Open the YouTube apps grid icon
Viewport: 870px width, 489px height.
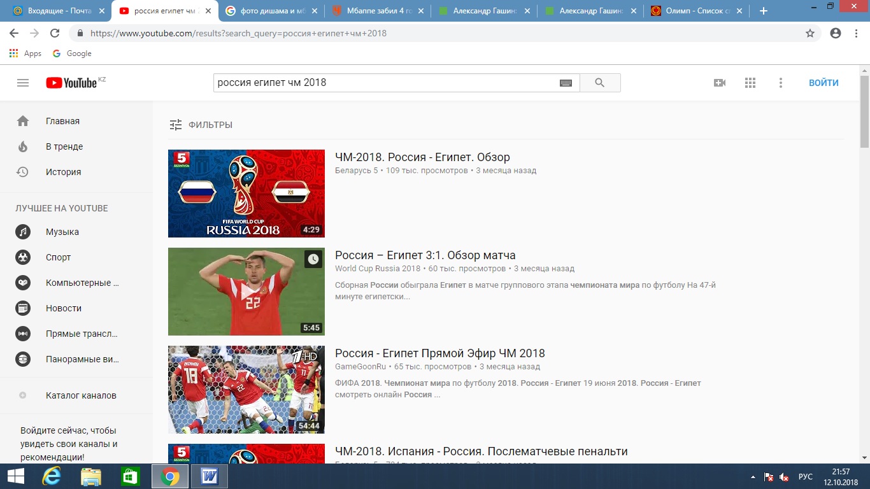pos(750,83)
